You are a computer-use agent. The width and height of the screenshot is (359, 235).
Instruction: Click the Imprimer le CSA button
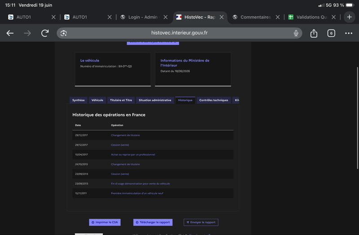point(105,222)
